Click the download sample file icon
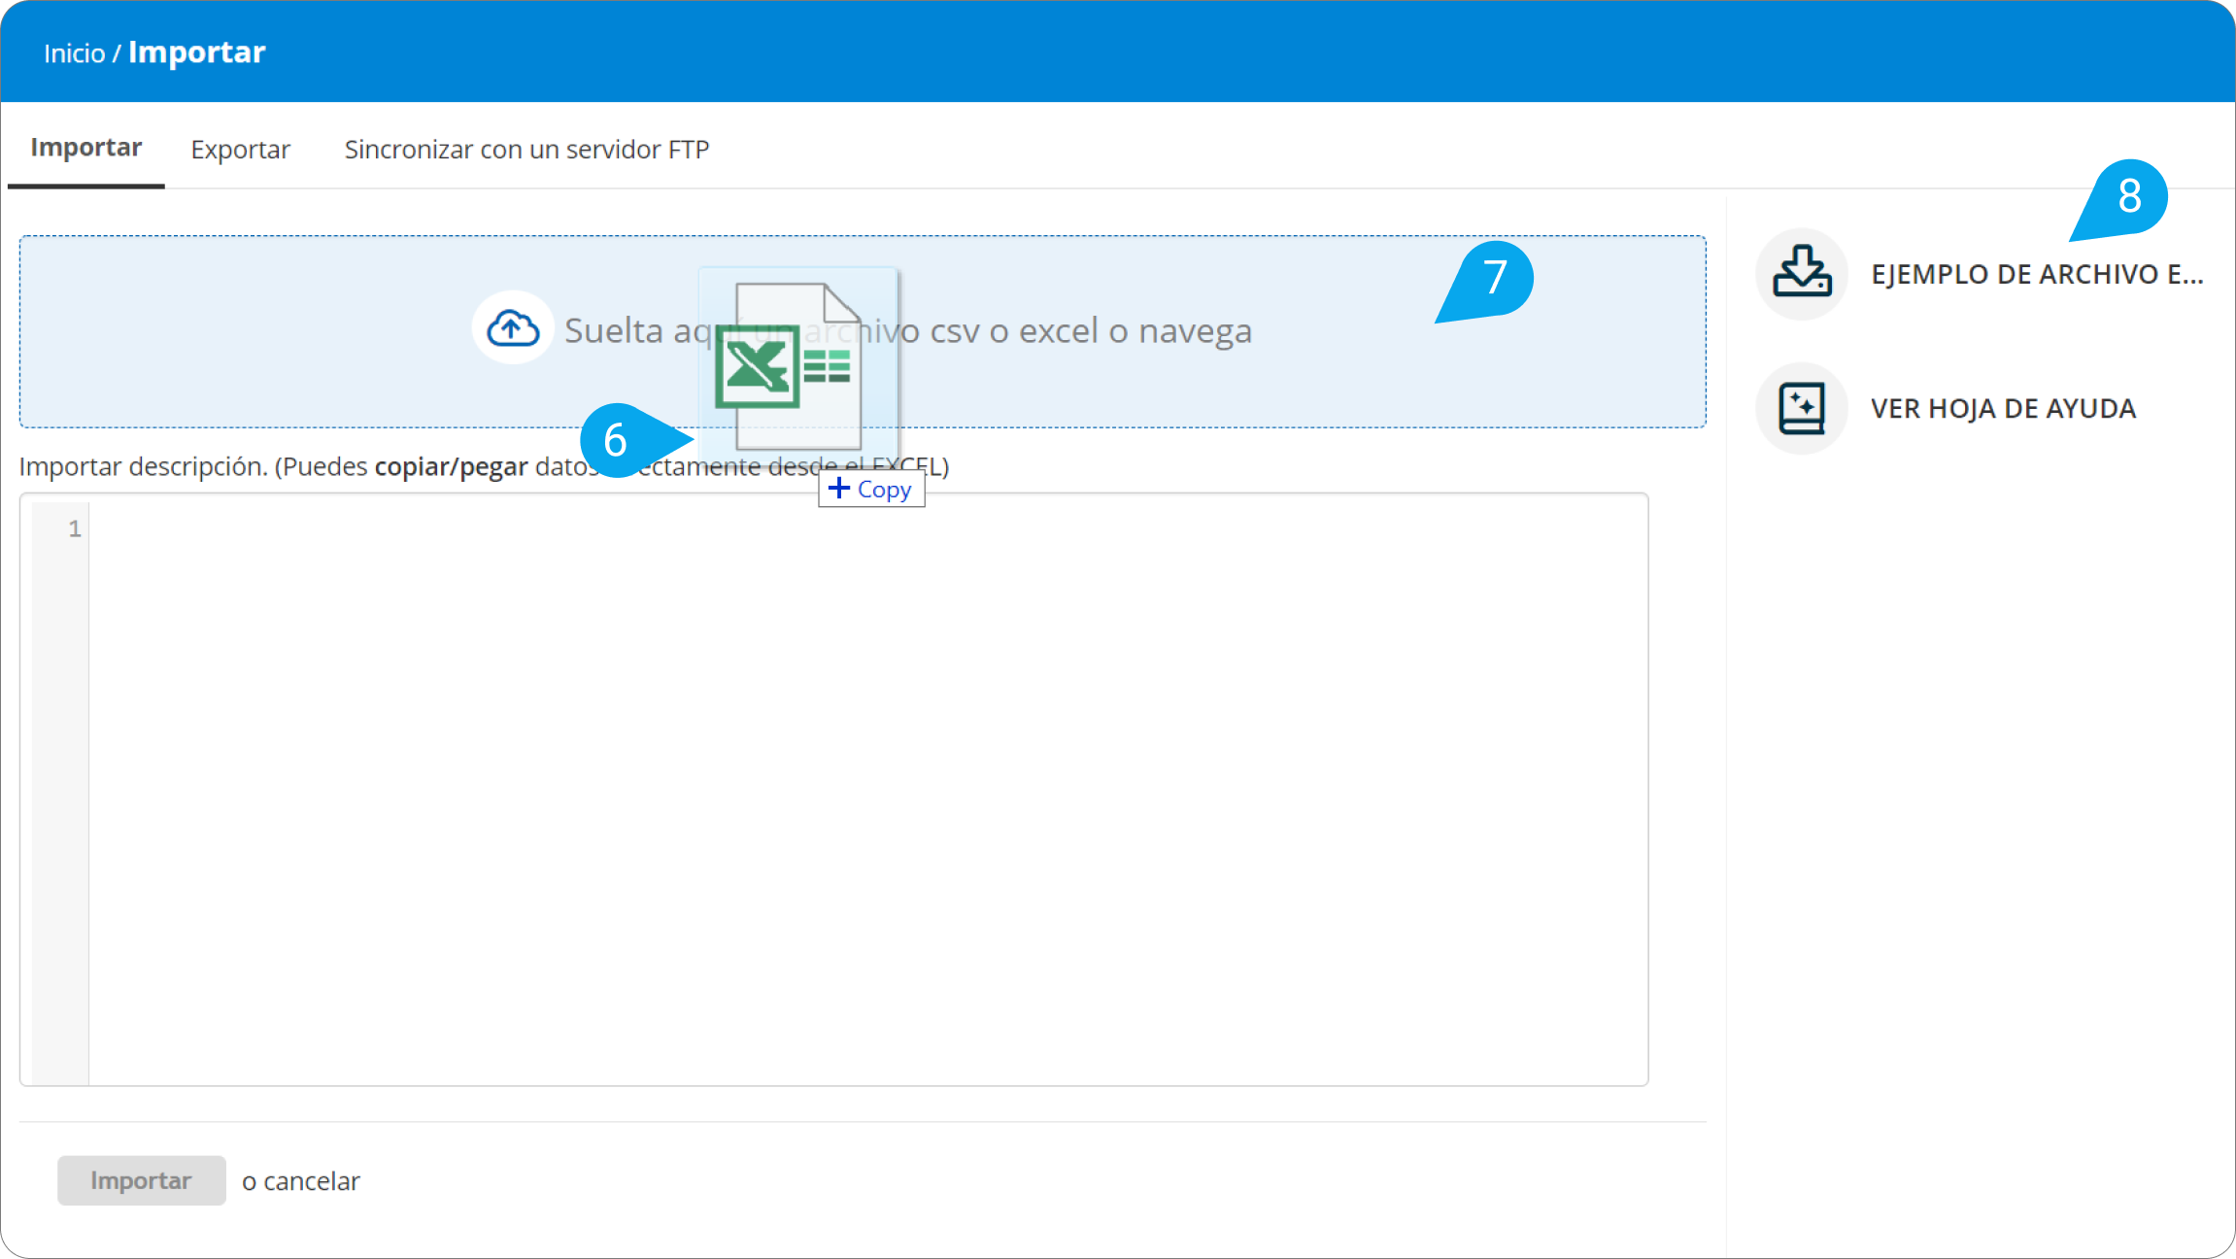This screenshot has height=1259, width=2236. (1802, 273)
